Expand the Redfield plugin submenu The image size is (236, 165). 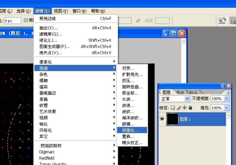(75, 158)
